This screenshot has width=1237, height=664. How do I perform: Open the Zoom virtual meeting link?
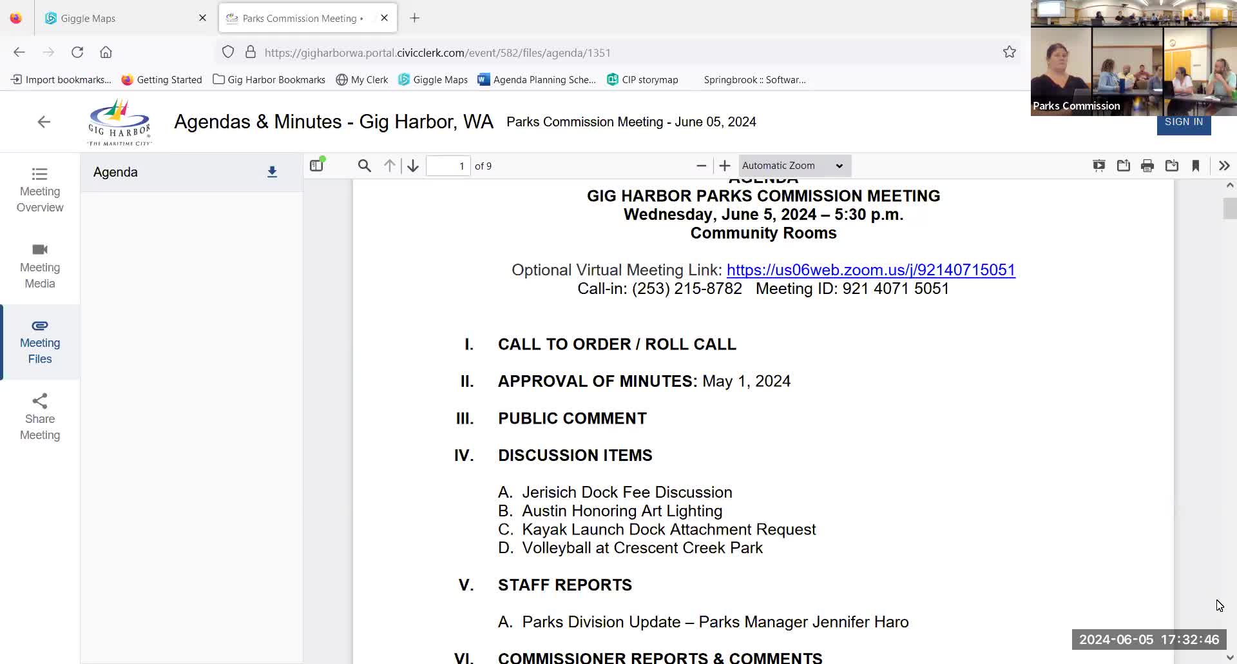pyautogui.click(x=870, y=270)
